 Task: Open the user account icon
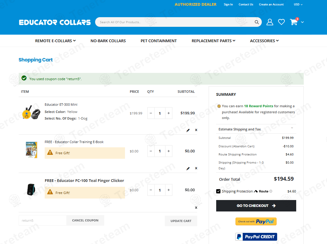[x=270, y=22]
